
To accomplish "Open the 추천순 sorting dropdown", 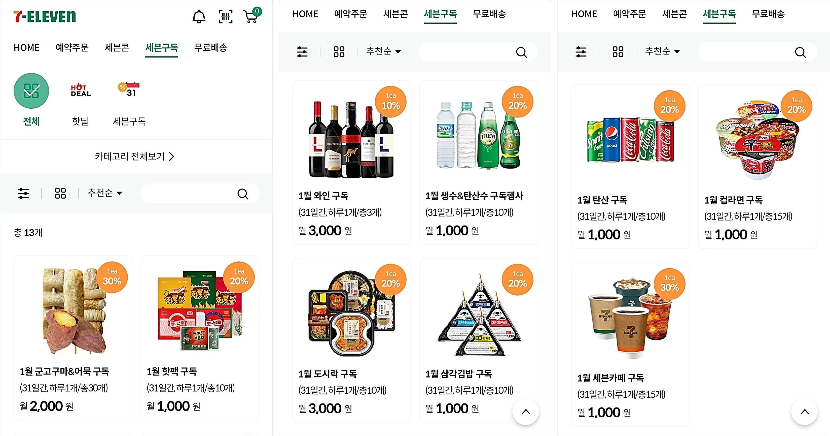I will point(104,193).
